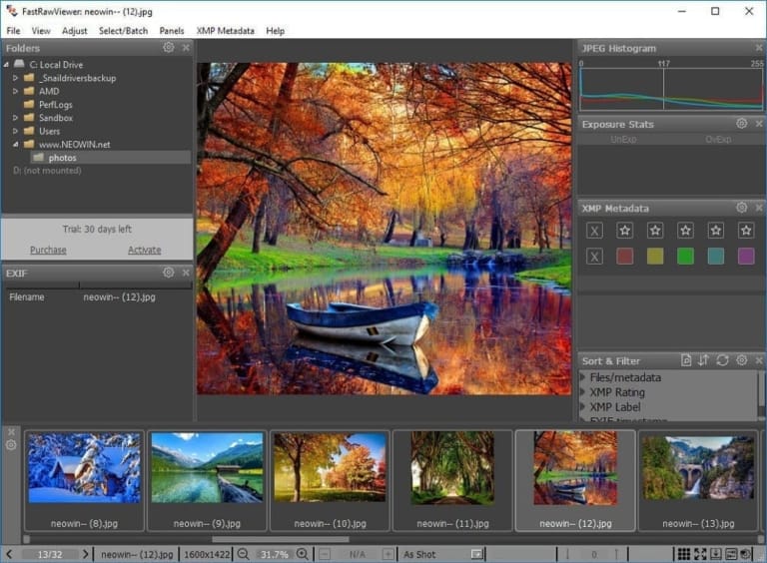Close the Folders panel
This screenshot has width=767, height=563.
[x=186, y=47]
